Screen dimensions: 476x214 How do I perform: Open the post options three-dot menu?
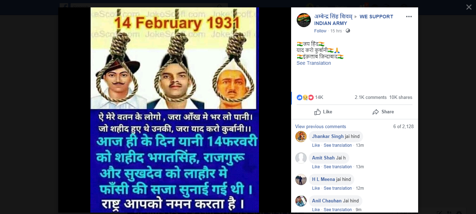[409, 17]
